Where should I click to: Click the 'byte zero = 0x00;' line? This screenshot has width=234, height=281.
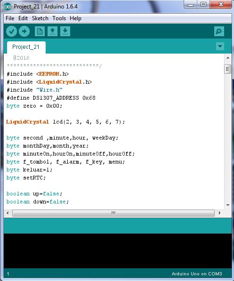click(x=34, y=106)
